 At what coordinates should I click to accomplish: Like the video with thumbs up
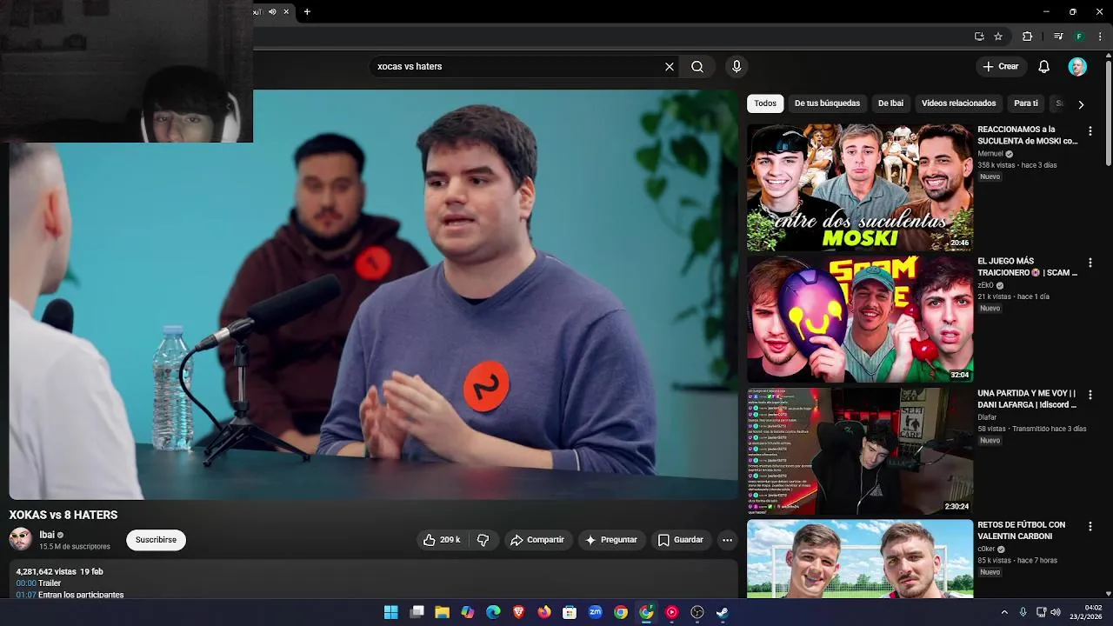pos(442,540)
